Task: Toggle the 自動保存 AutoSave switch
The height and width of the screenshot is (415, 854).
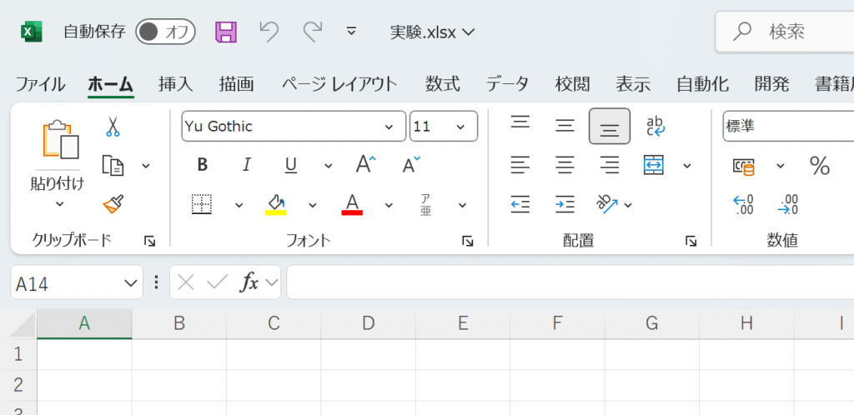Action: point(165,32)
